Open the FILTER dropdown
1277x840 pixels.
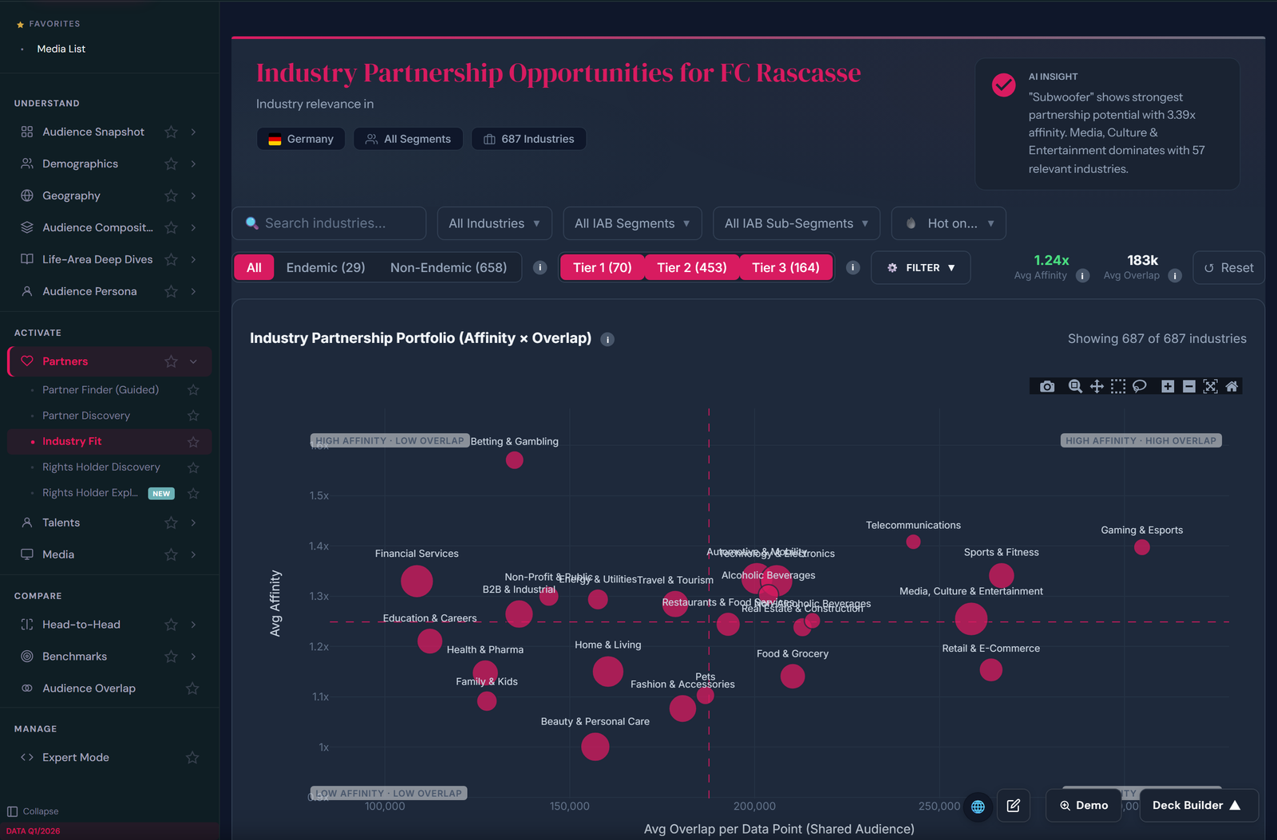[921, 268]
